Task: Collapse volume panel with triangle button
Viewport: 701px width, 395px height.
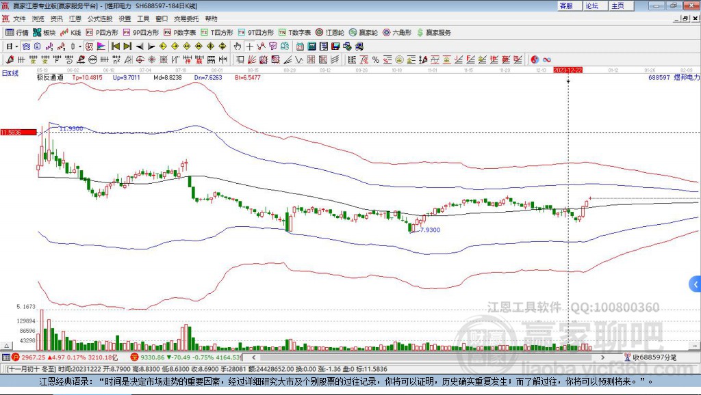Action: pos(7,346)
